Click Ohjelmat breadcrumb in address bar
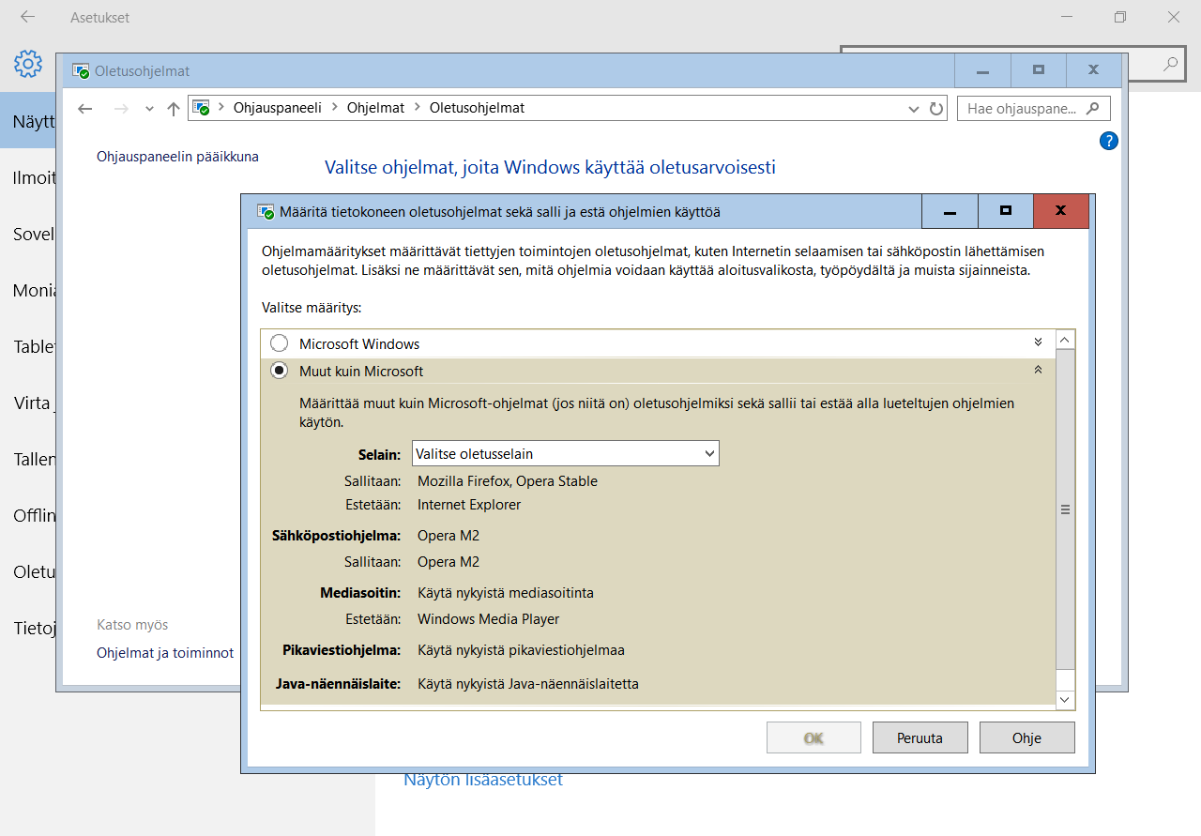Viewport: 1201px width, 836px height. click(x=375, y=108)
